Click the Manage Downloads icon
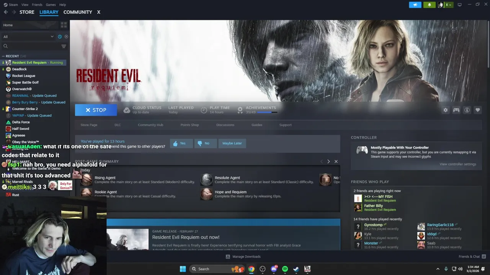The width and height of the screenshot is (490, 275). pyautogui.click(x=228, y=257)
